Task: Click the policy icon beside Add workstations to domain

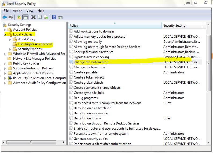Action: click(71, 31)
